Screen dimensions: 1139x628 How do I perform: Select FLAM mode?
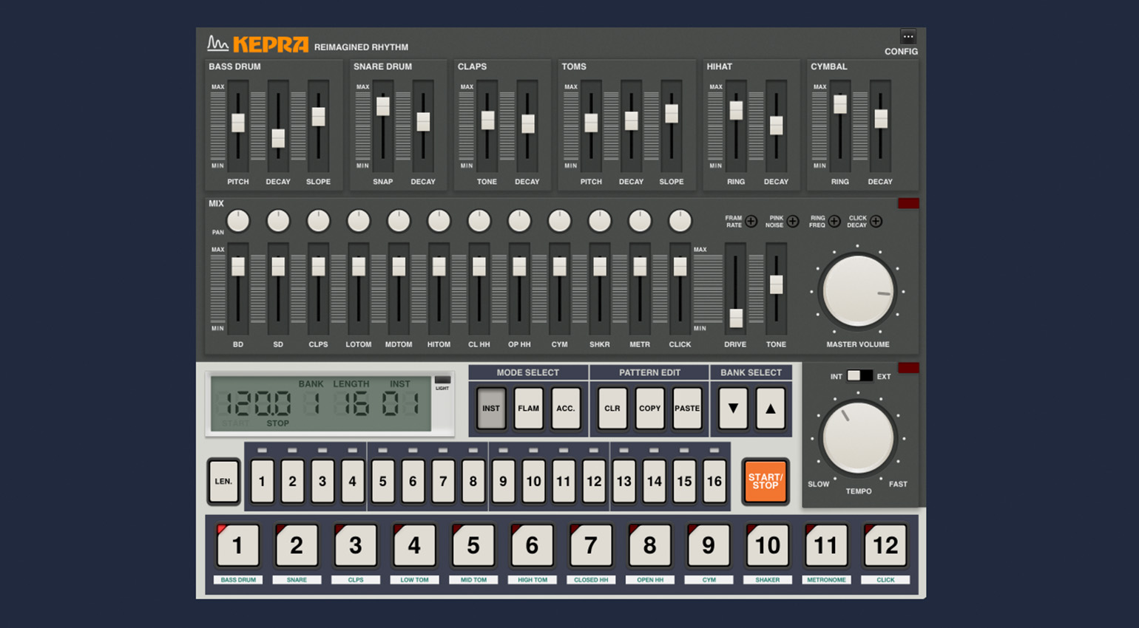pos(528,408)
